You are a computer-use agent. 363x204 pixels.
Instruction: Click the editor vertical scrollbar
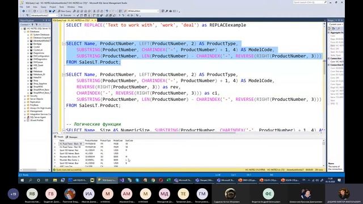point(324,76)
